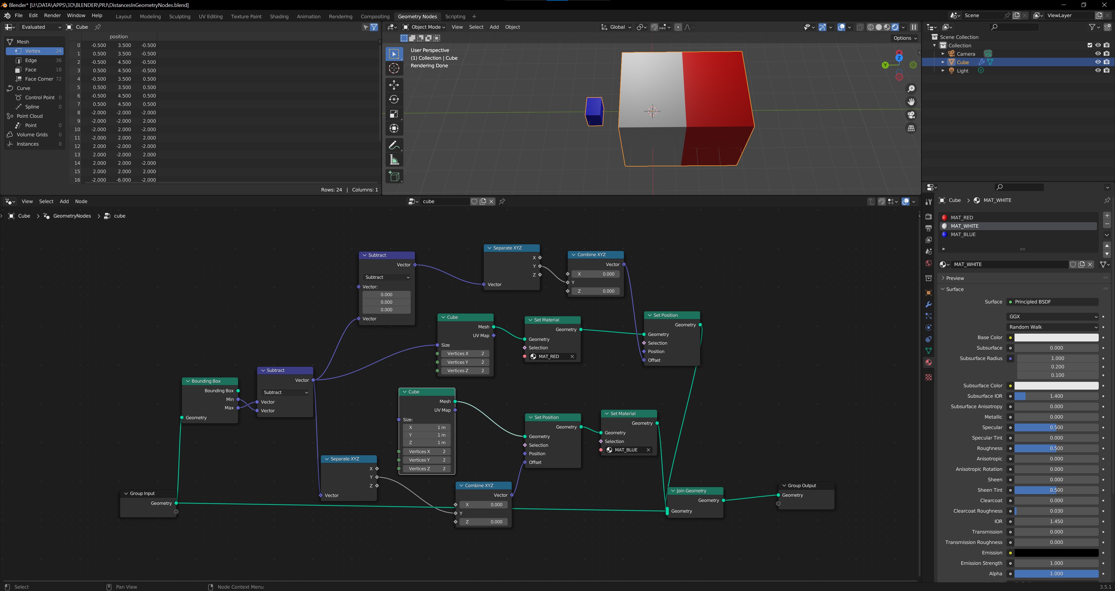Adjust the Roughness slider
Image resolution: width=1115 pixels, height=591 pixels.
[1056, 448]
